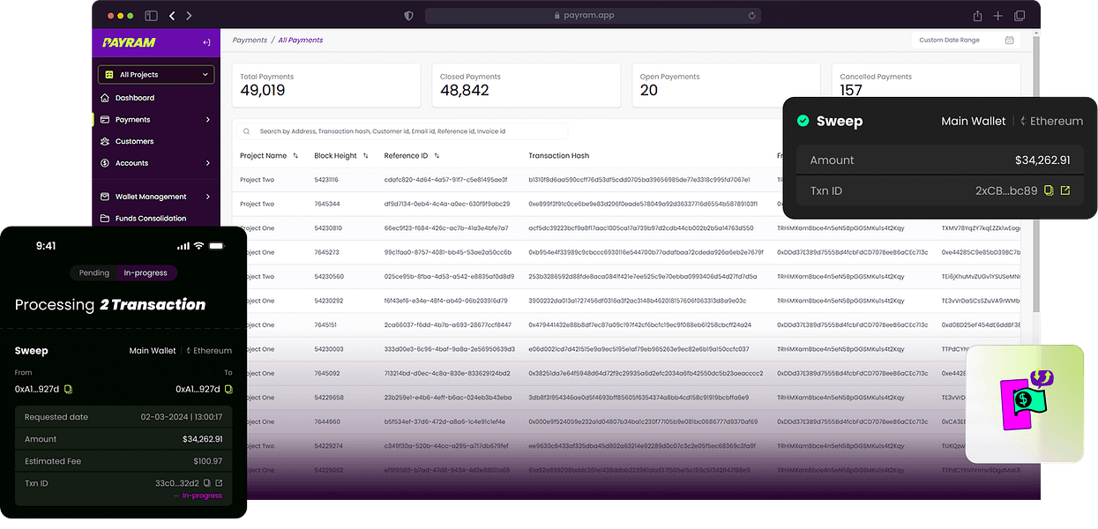Click the Dashboard home icon

tap(106, 98)
